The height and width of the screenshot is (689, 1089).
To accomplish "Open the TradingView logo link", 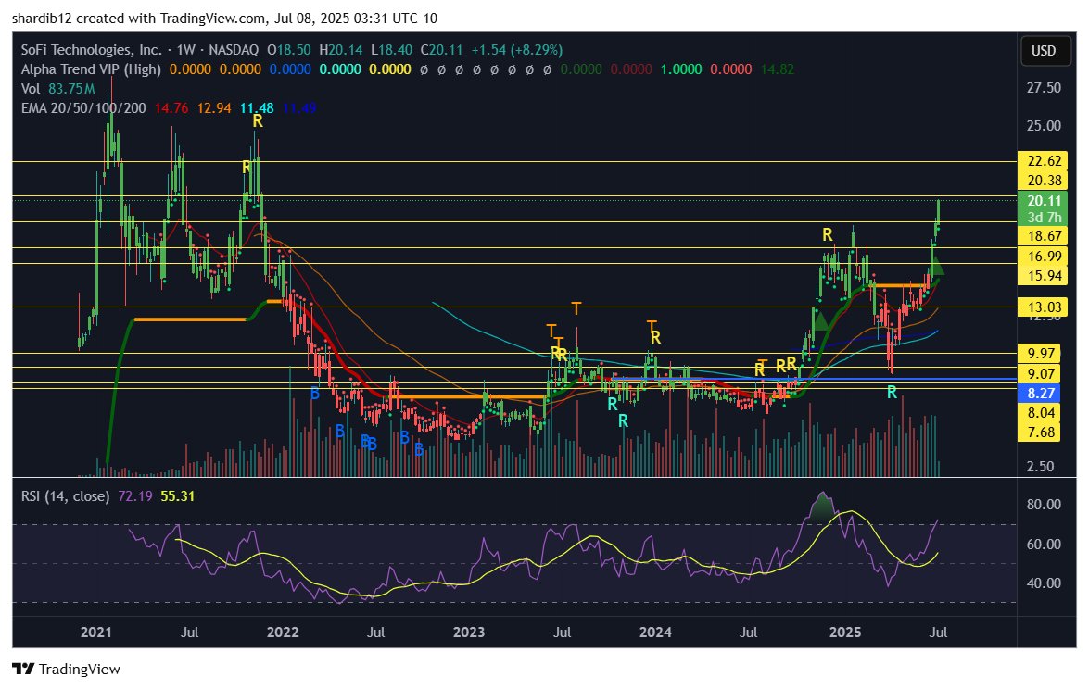I will 66,669.
